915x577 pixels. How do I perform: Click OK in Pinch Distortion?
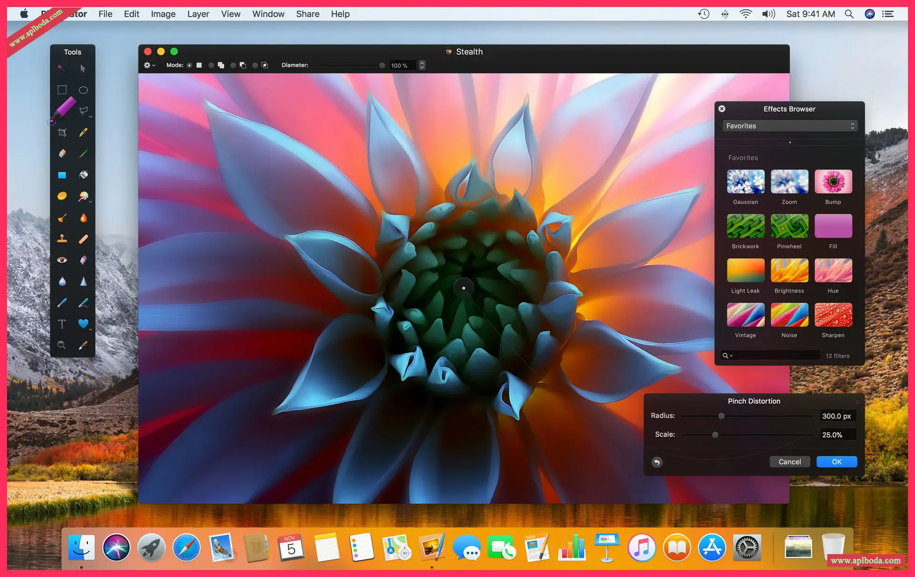coord(836,462)
